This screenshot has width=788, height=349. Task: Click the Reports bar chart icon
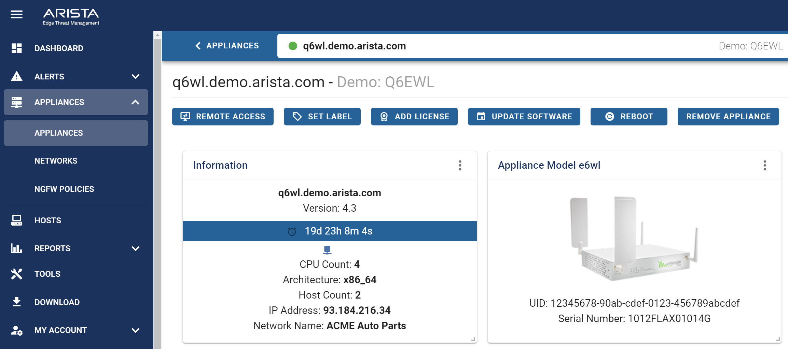16,248
